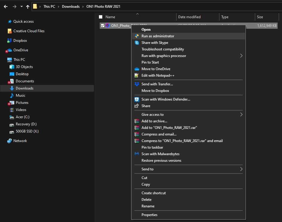Viewport: 282px width, 222px height.
Task: Click the Malwarebytes scan icon
Action: point(137,154)
